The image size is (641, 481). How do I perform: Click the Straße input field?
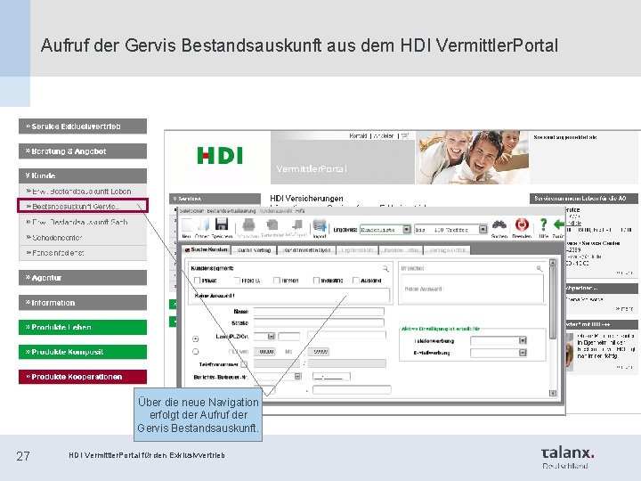coord(319,322)
